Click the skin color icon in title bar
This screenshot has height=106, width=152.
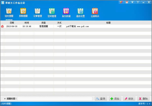121,2
